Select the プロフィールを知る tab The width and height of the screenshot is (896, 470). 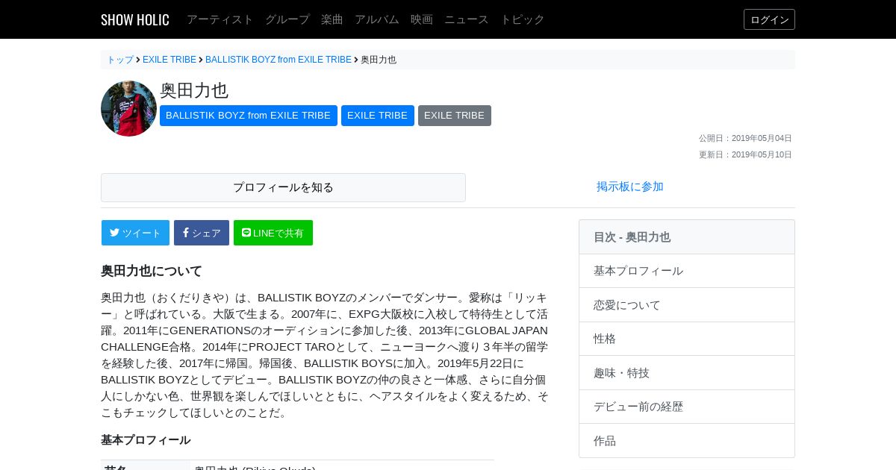click(283, 187)
